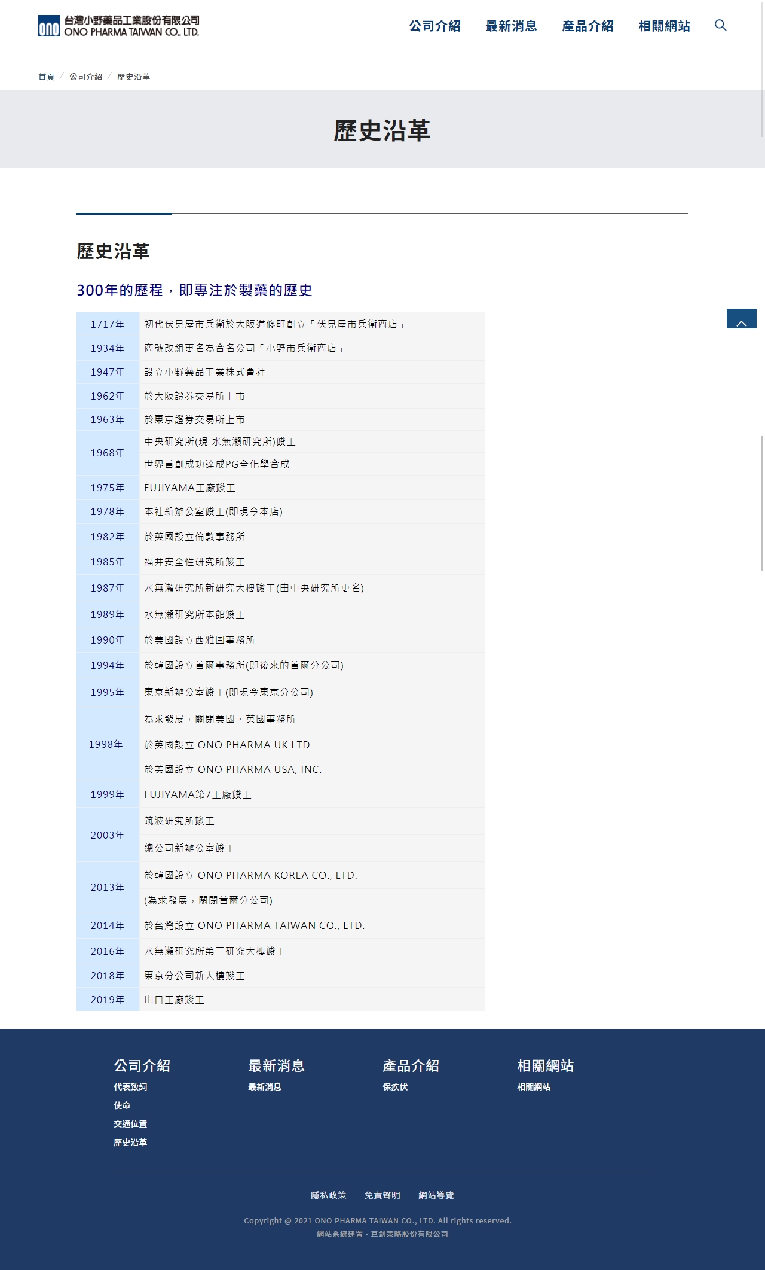The image size is (765, 1270).
Task: Click 公司介紹 breadcrumb link
Action: click(85, 77)
